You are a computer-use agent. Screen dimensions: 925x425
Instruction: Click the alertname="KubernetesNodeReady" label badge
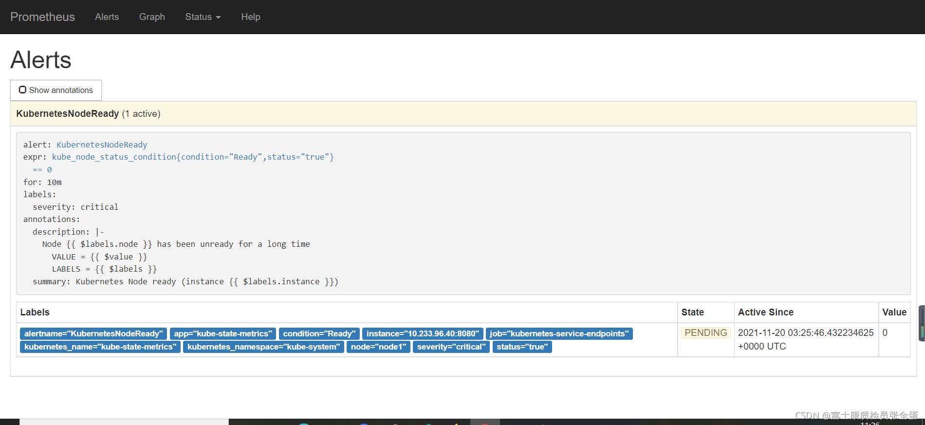(93, 333)
